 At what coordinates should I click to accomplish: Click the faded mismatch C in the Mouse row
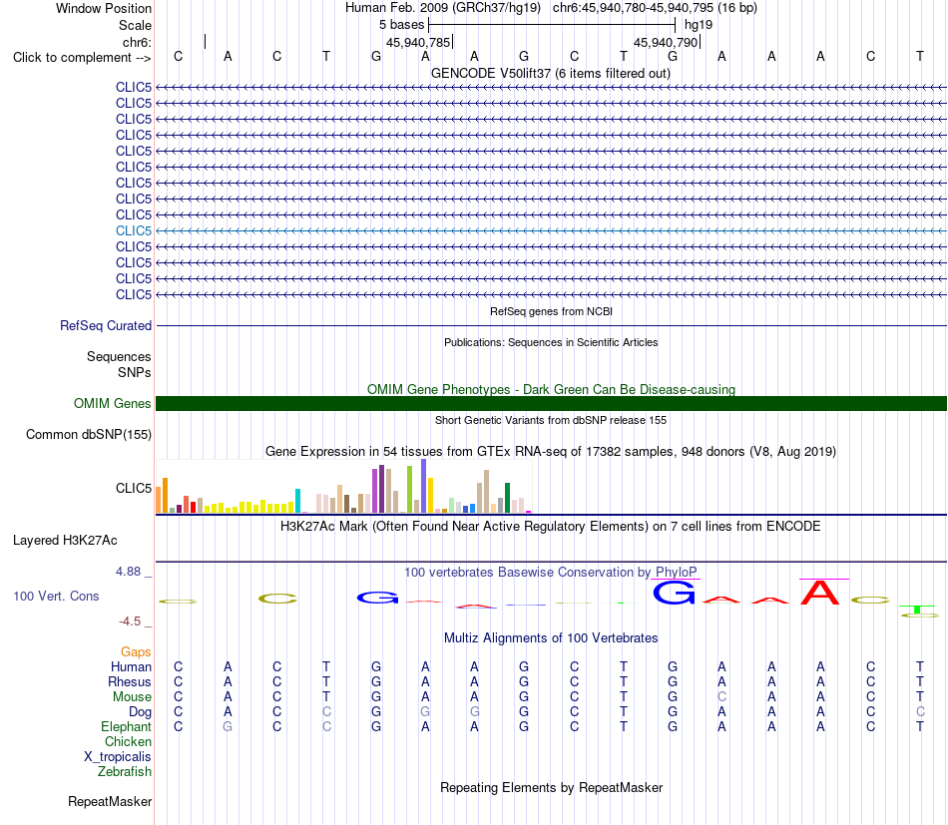tap(721, 697)
